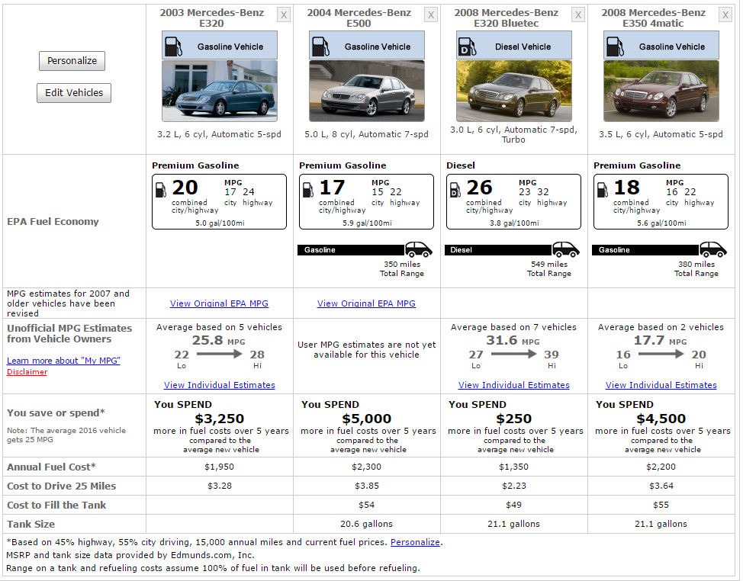Click the Personalize button

point(72,61)
